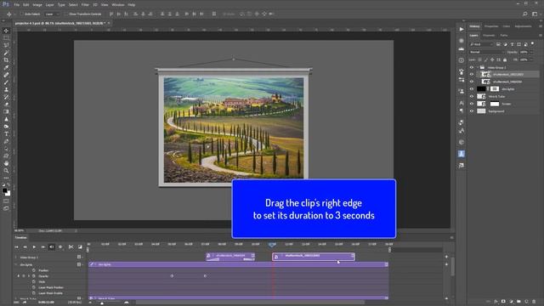Image resolution: width=544 pixels, height=306 pixels.
Task: Toggle the Opacity keyframe stopwatch
Action: pyautogui.click(x=34, y=276)
